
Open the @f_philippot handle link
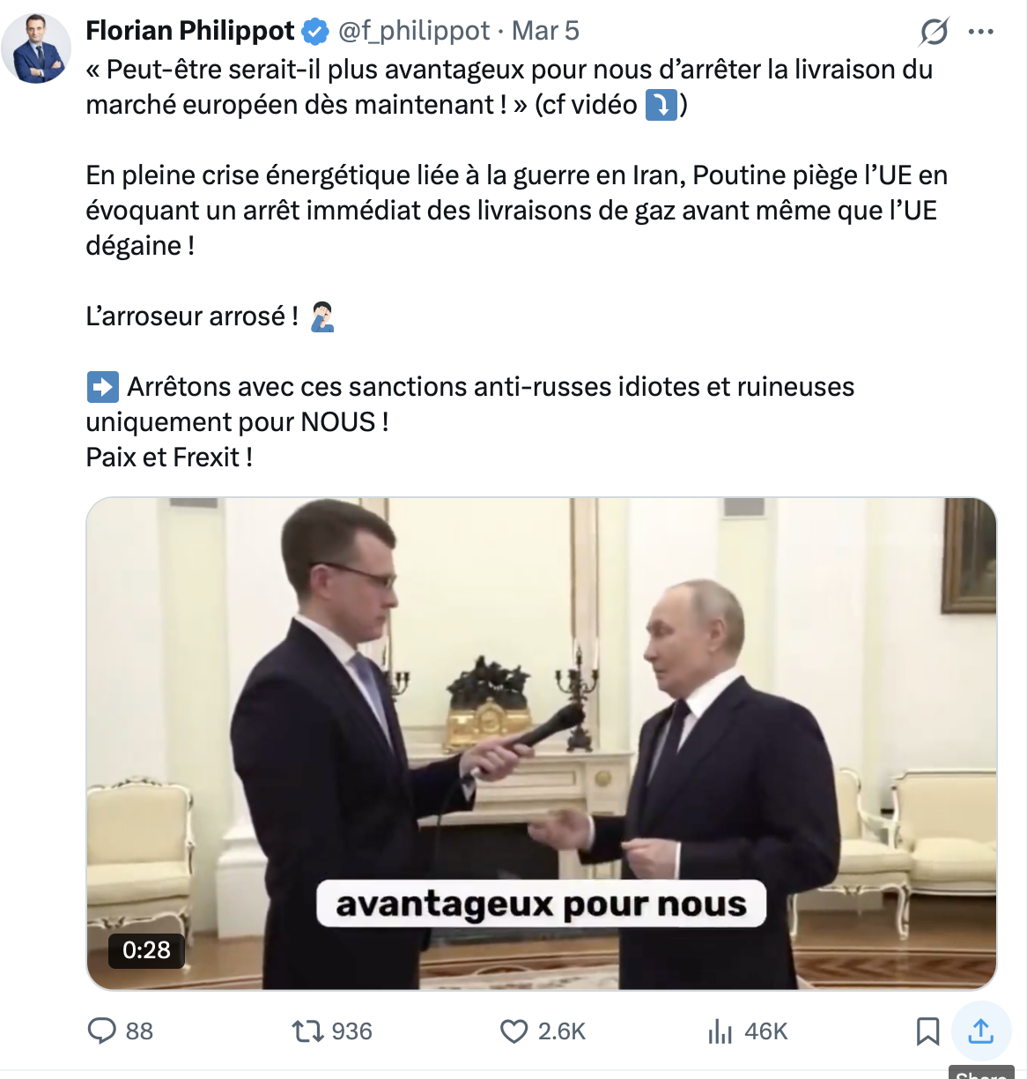(414, 31)
